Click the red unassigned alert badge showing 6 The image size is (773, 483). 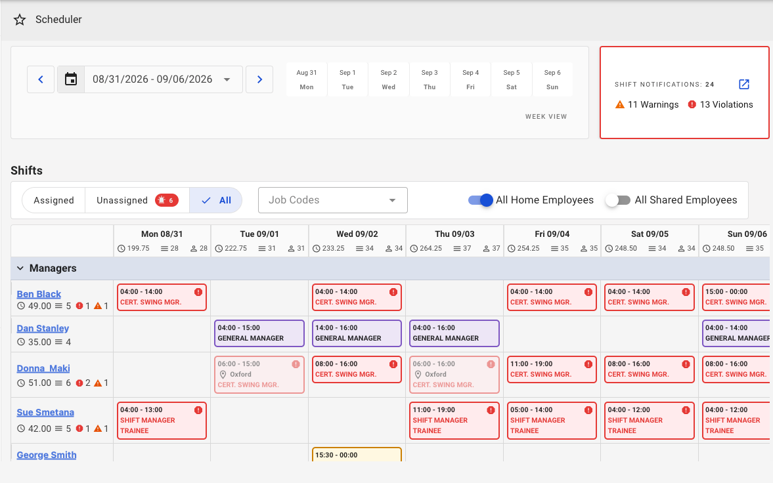coord(167,200)
